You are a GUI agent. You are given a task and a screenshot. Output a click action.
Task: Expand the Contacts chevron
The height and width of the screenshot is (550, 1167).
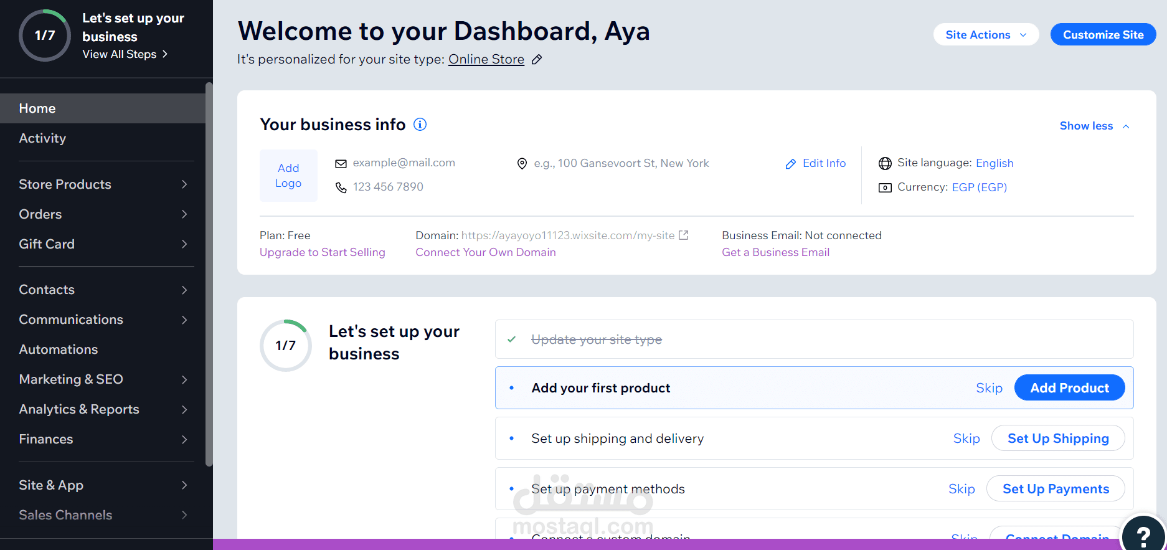coord(184,290)
